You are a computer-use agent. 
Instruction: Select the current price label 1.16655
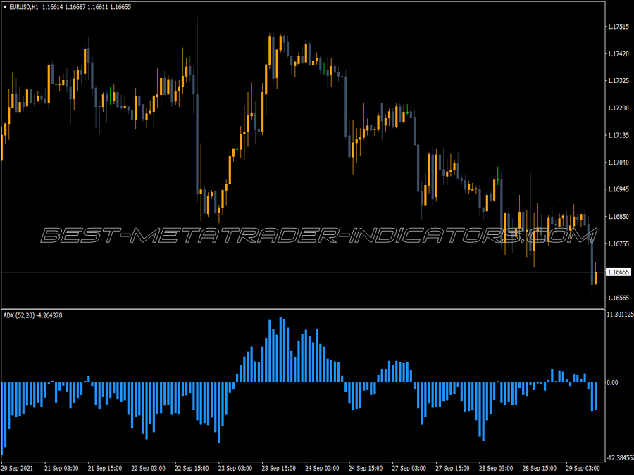(619, 272)
